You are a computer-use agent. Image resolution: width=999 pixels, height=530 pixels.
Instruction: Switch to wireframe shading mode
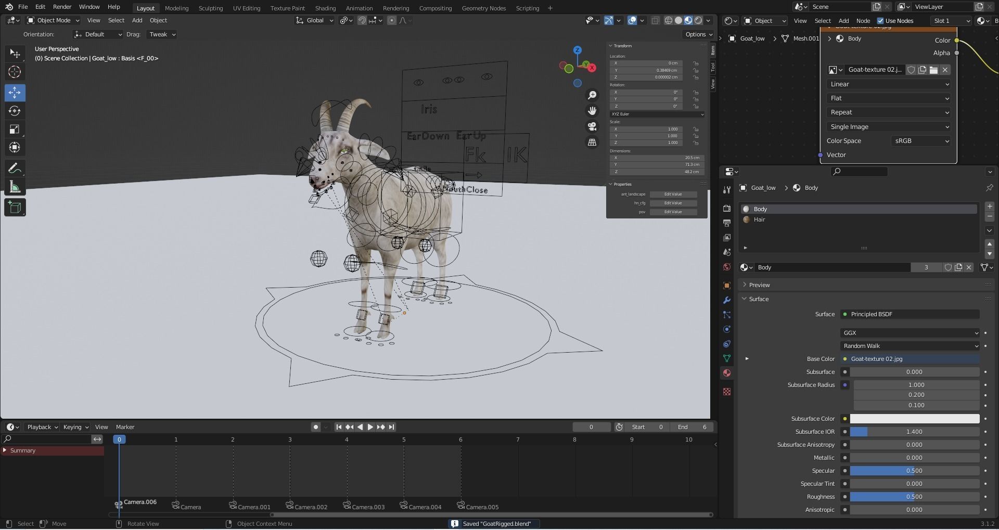669,20
